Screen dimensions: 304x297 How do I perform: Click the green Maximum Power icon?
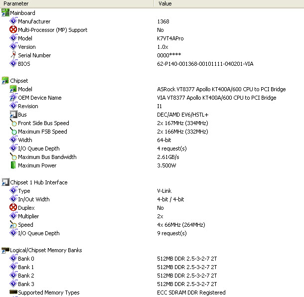click(13, 165)
